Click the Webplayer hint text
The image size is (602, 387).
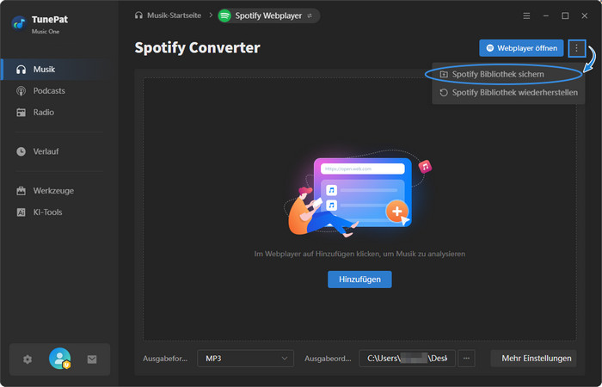(x=359, y=254)
